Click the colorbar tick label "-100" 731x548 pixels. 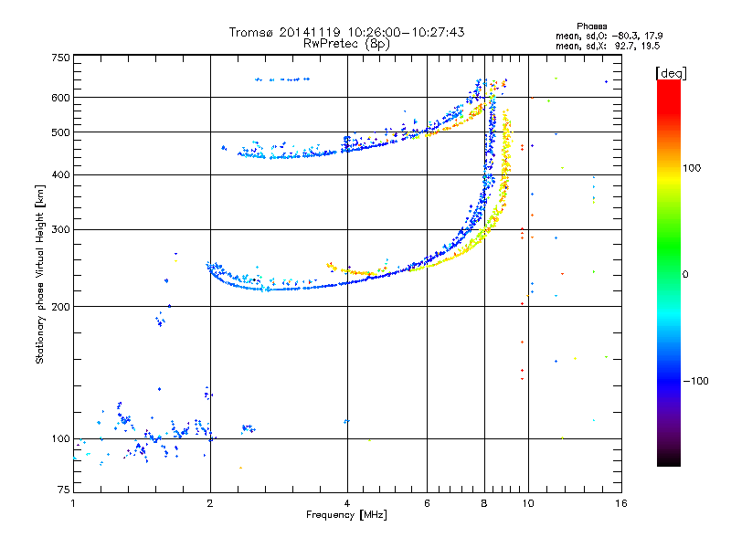695,381
